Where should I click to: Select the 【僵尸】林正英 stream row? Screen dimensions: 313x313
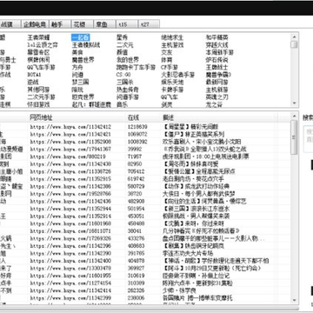pyautogui.click(x=145, y=134)
